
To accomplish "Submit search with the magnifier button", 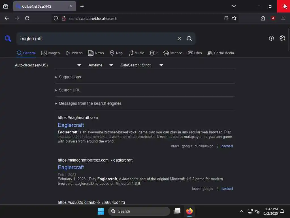I will [189, 39].
